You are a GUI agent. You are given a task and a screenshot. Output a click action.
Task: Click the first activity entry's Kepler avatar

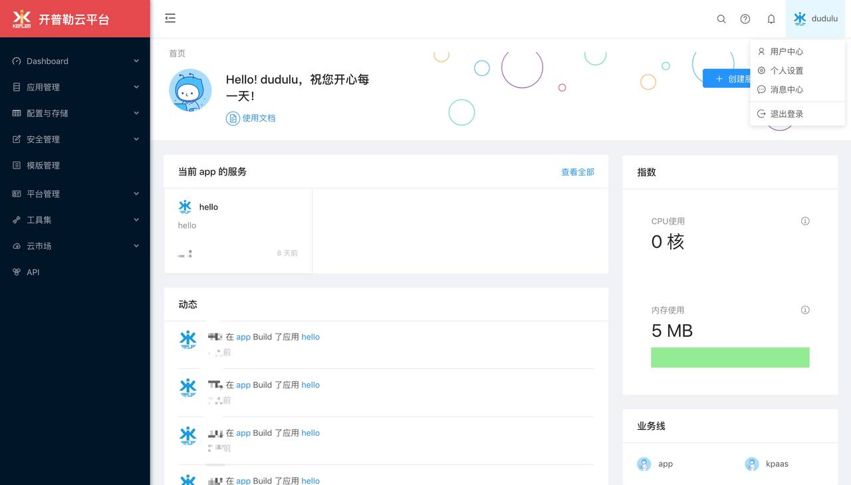click(188, 339)
